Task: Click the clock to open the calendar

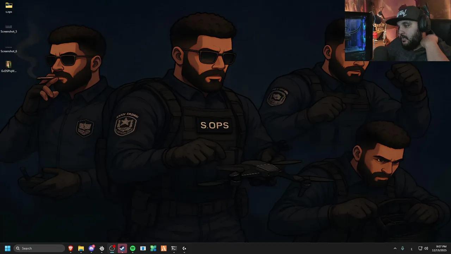Action: pyautogui.click(x=439, y=248)
